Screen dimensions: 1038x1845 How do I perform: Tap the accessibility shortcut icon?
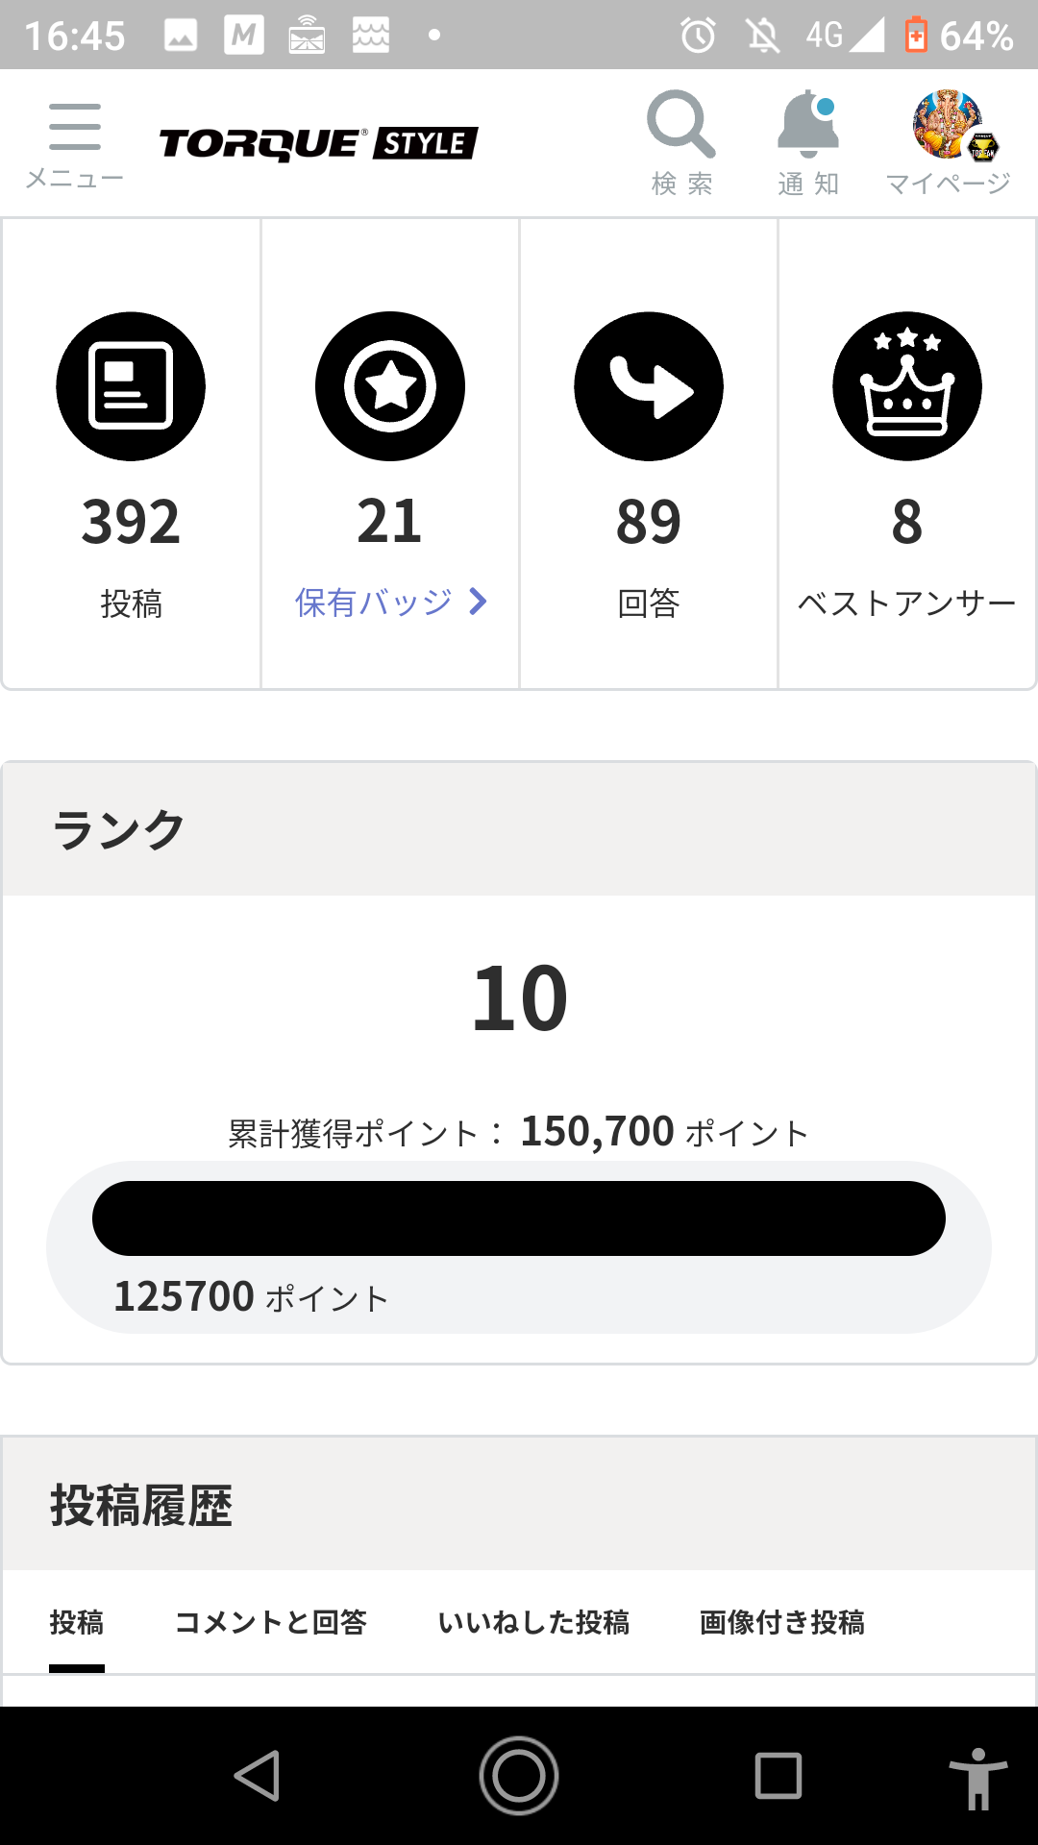[x=977, y=1778]
